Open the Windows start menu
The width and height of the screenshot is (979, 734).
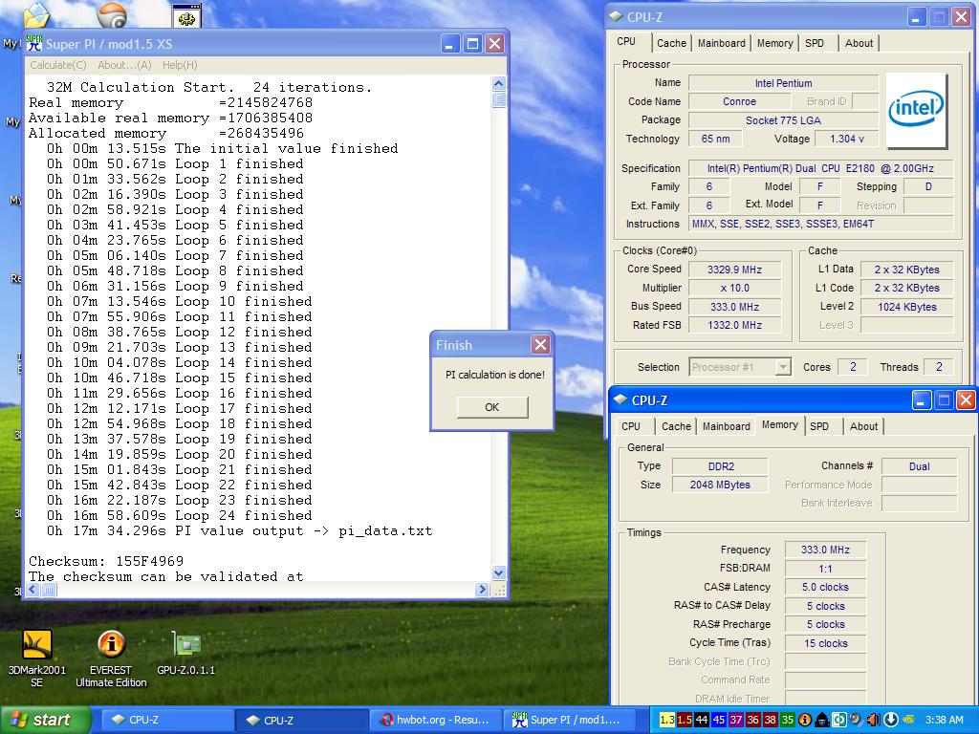(46, 720)
